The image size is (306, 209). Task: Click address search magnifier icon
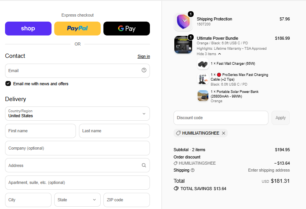(x=144, y=165)
